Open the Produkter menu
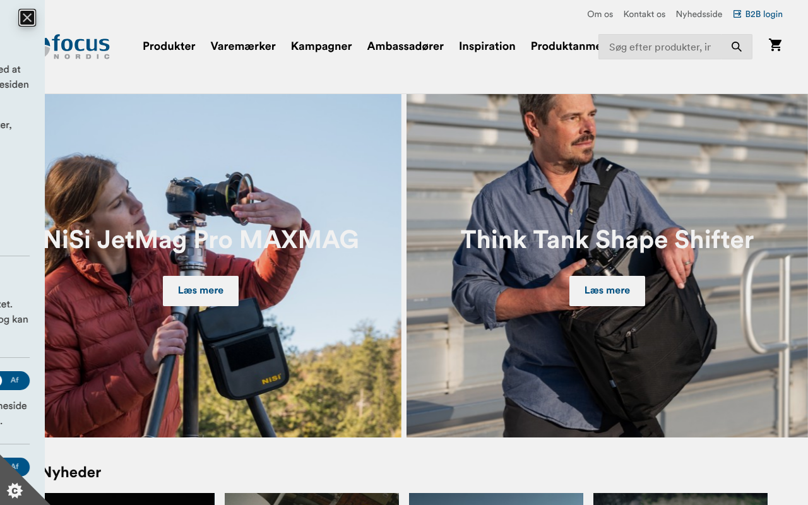 (x=169, y=46)
